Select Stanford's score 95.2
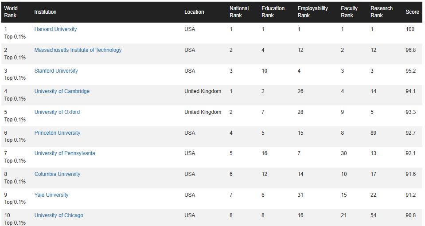 tap(411, 71)
